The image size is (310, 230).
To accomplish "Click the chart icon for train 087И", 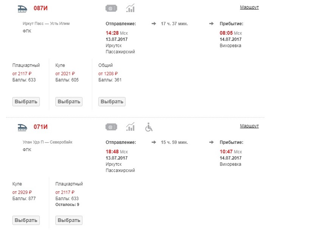I will click(x=130, y=8).
